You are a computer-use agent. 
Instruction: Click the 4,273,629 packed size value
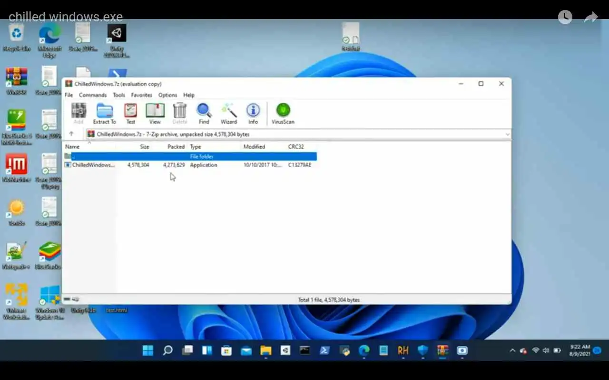click(174, 165)
